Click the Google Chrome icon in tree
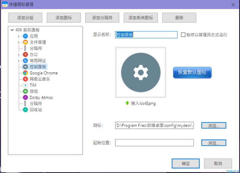The height and width of the screenshot is (173, 240). [x=25, y=73]
